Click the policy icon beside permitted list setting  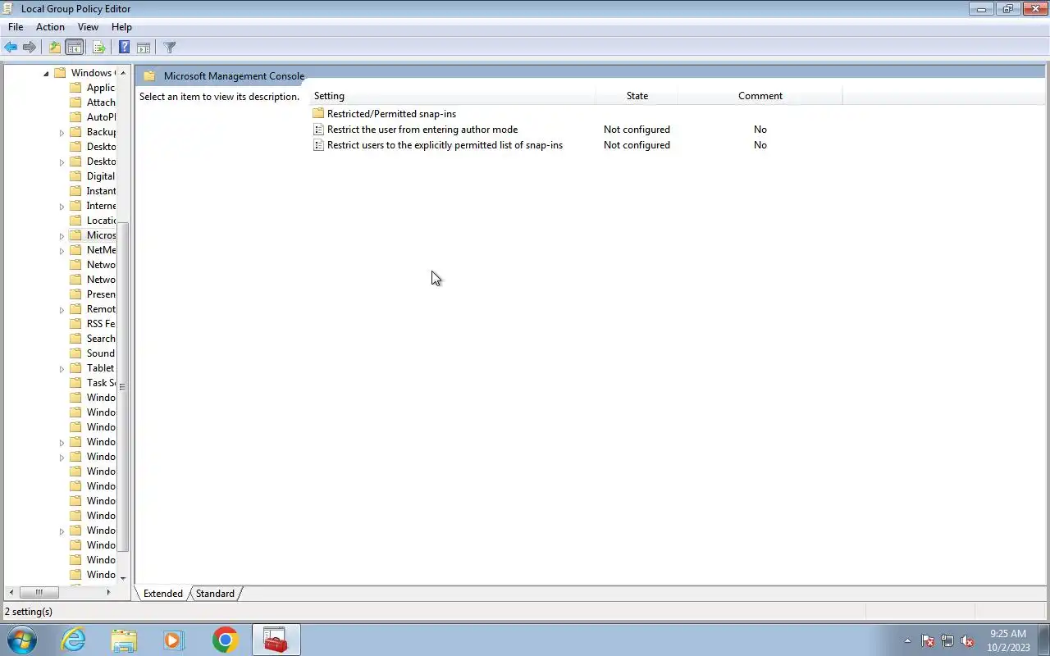click(319, 145)
